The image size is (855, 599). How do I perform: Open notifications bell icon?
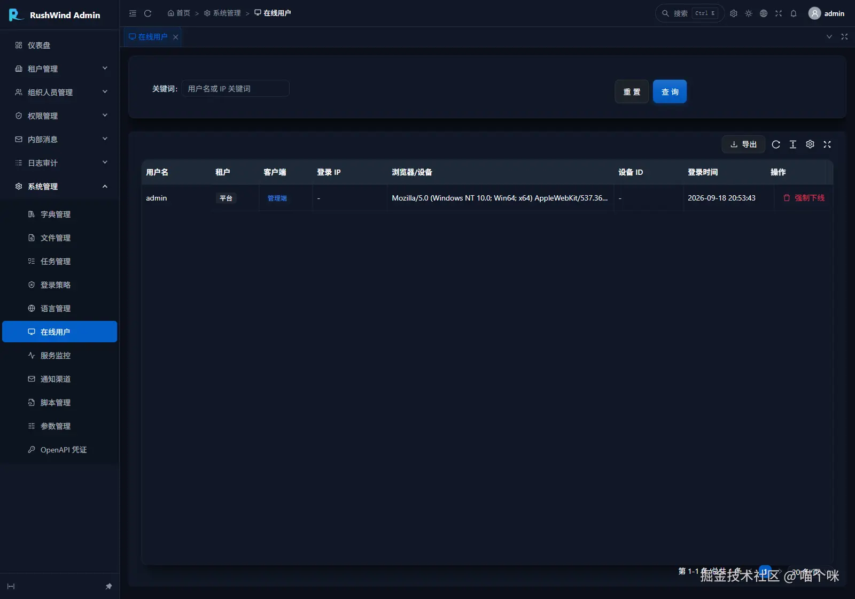tap(794, 13)
